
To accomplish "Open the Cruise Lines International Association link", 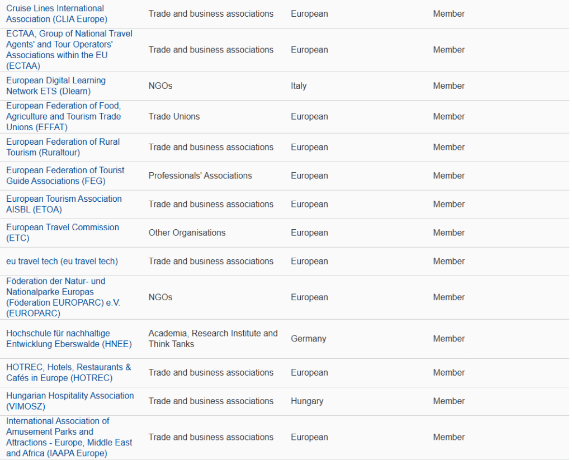I will [x=56, y=13].
